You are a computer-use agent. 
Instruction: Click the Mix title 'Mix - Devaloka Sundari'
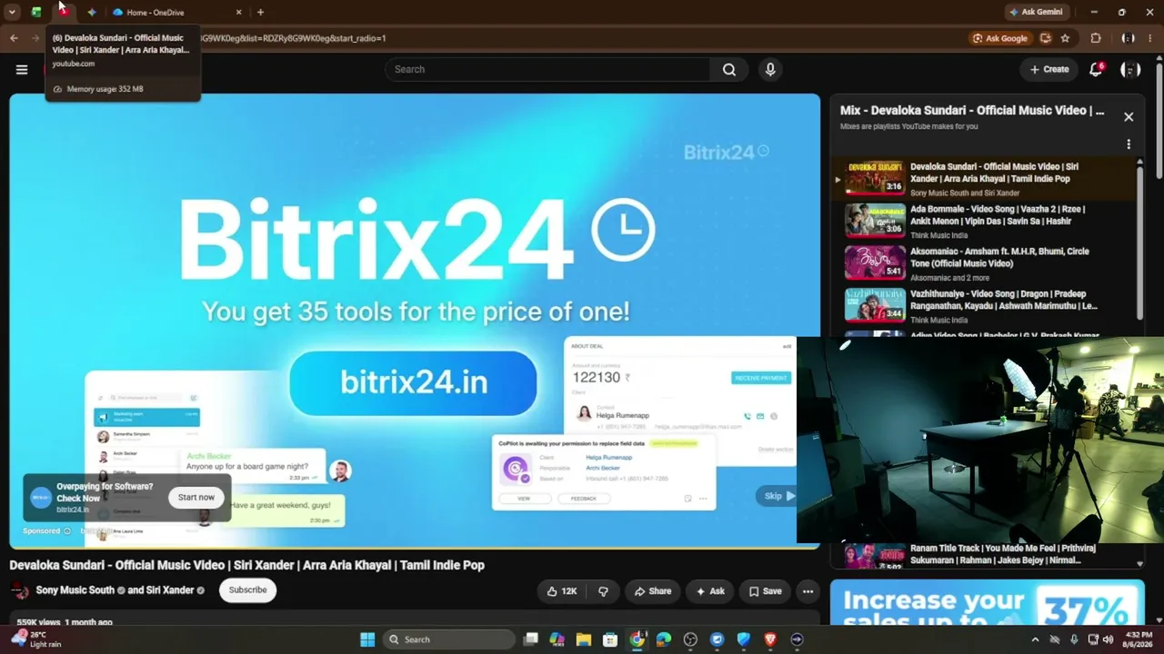972,110
